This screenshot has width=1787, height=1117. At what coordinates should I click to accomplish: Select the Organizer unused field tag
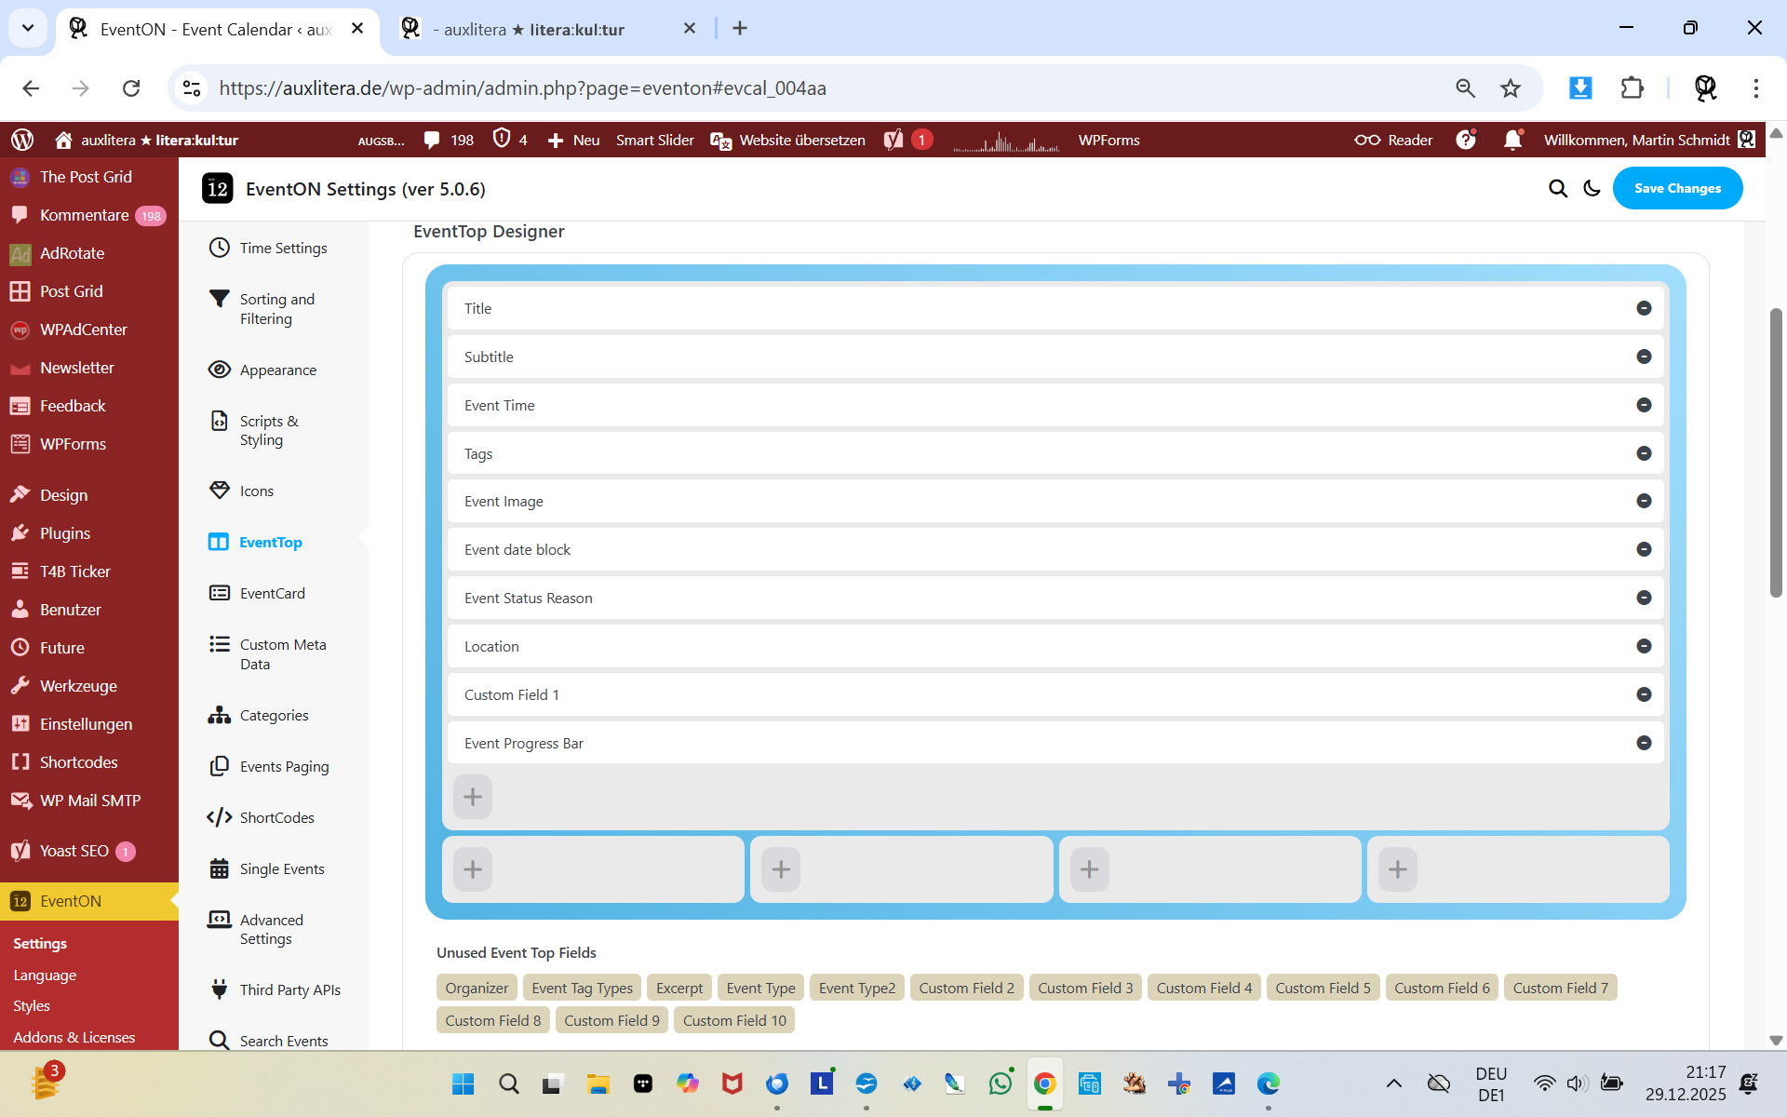(477, 988)
